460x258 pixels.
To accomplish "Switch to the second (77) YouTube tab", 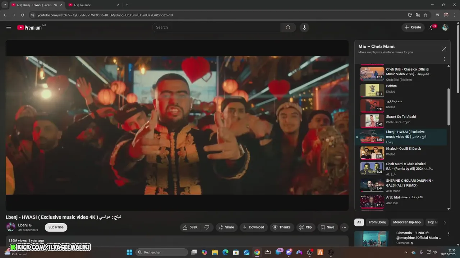I will (x=94, y=5).
